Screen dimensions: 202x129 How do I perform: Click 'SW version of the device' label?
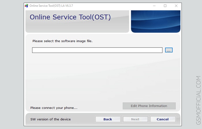[50, 119]
